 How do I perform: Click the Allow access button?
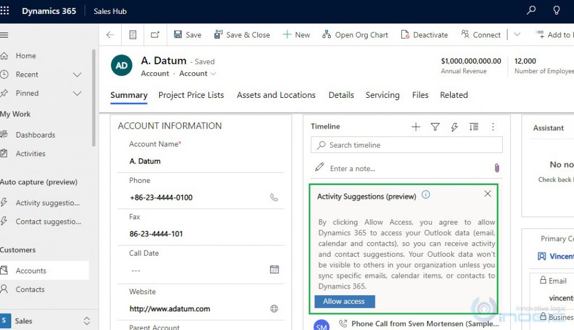click(344, 301)
